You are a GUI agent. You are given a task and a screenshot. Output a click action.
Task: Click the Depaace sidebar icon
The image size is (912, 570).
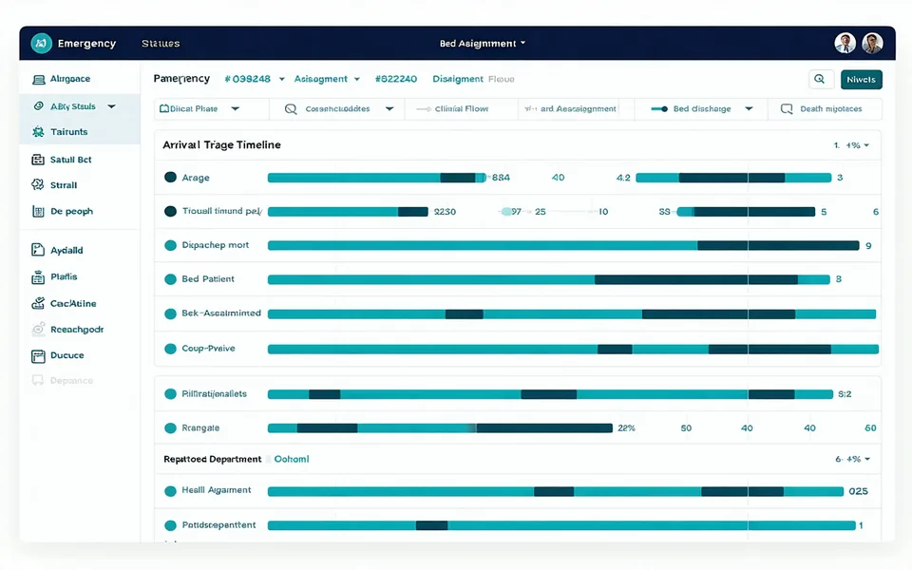point(38,380)
